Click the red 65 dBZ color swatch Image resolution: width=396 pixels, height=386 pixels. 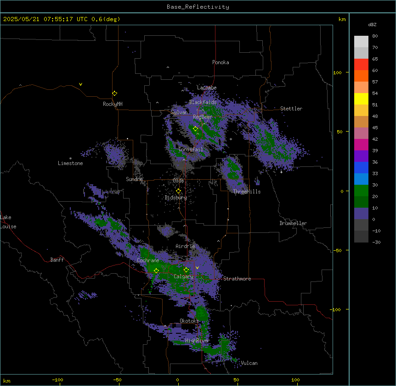pos(361,65)
